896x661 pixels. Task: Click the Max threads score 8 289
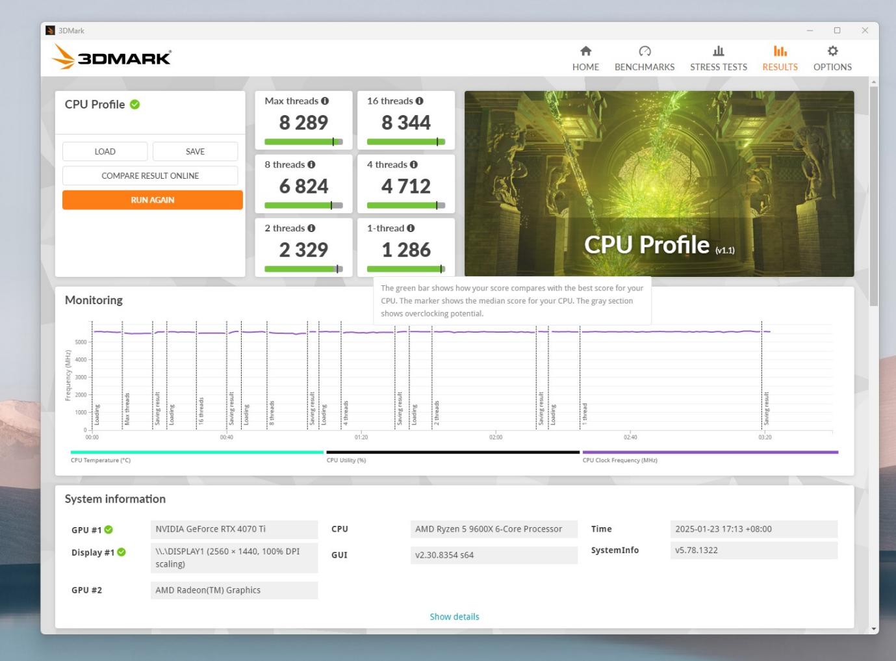[x=303, y=123]
